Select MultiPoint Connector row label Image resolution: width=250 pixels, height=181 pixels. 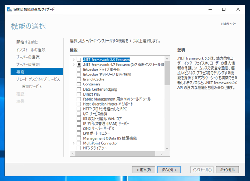(100, 143)
